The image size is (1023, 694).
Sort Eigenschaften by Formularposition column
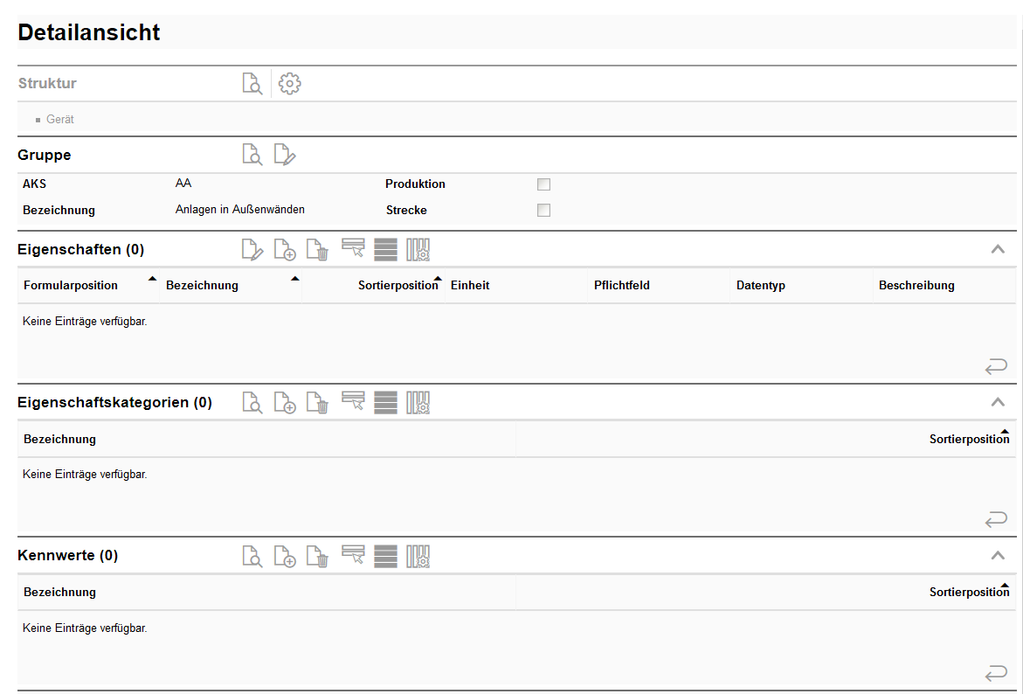[x=71, y=286]
